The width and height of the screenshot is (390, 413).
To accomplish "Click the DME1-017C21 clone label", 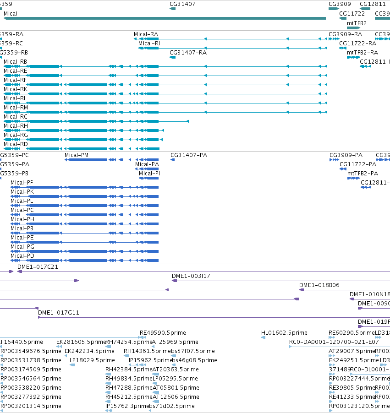I will [x=38, y=267].
